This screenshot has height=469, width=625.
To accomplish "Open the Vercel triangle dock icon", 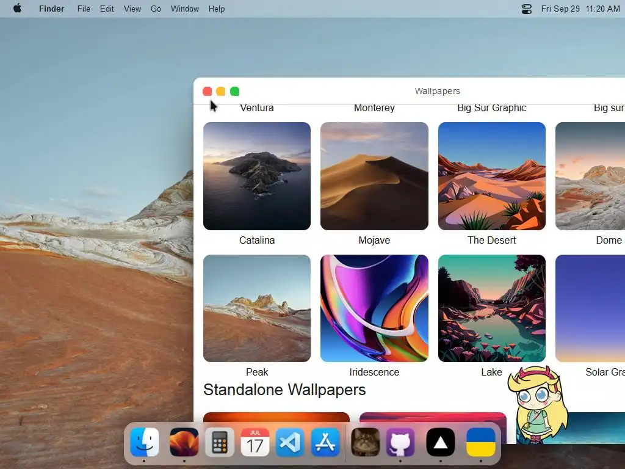I will (x=441, y=442).
